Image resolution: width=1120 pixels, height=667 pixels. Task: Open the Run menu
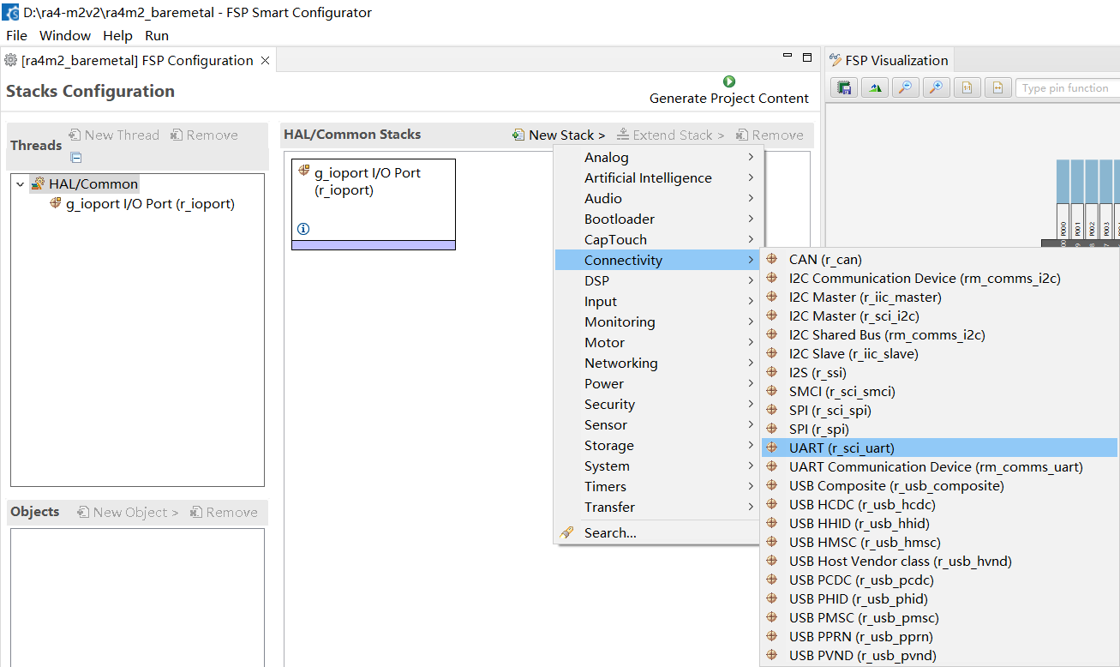tap(157, 35)
